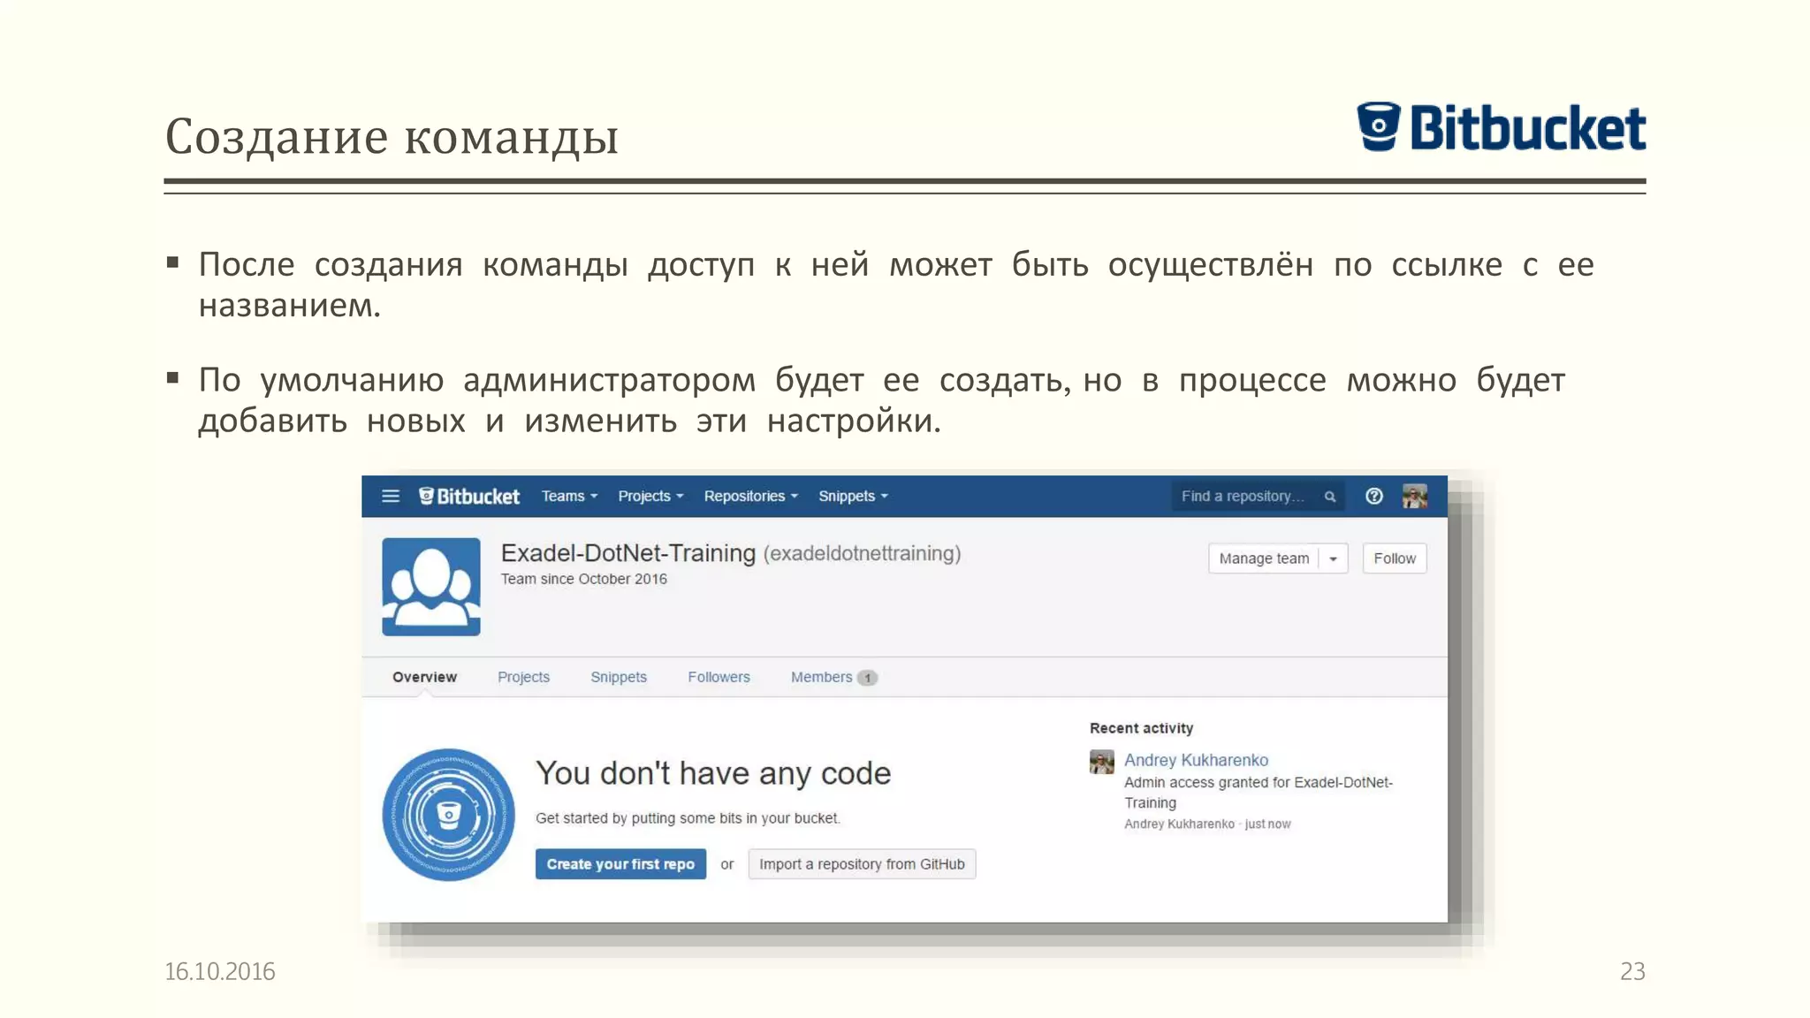
Task: Click the slide date 16.10.2016
Action: click(220, 971)
